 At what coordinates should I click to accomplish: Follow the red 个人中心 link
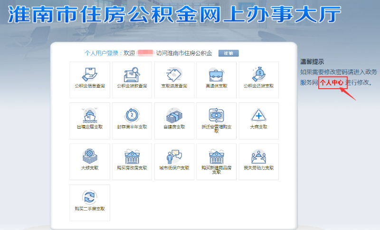pyautogui.click(x=332, y=83)
